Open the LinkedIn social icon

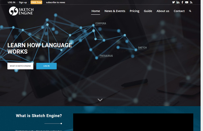178,2
